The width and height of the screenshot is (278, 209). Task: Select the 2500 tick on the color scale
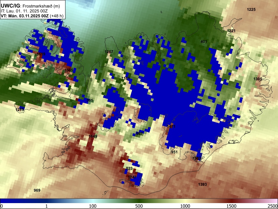tap(273, 206)
